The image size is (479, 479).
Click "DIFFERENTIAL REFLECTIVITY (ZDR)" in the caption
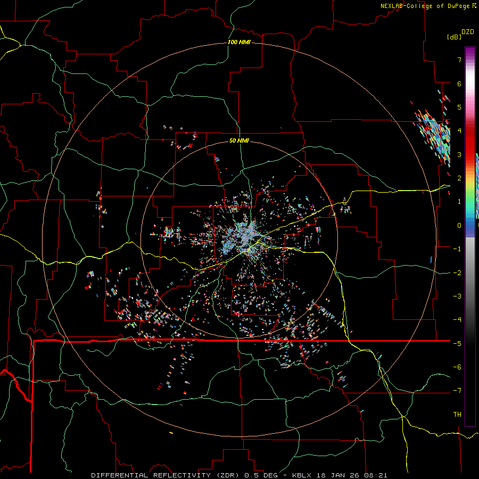click(167, 475)
